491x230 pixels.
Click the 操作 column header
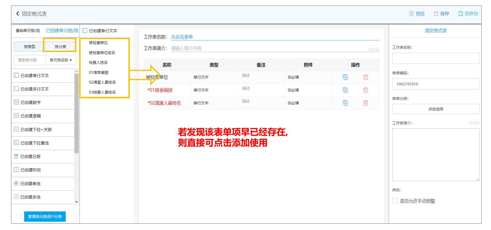coord(355,65)
